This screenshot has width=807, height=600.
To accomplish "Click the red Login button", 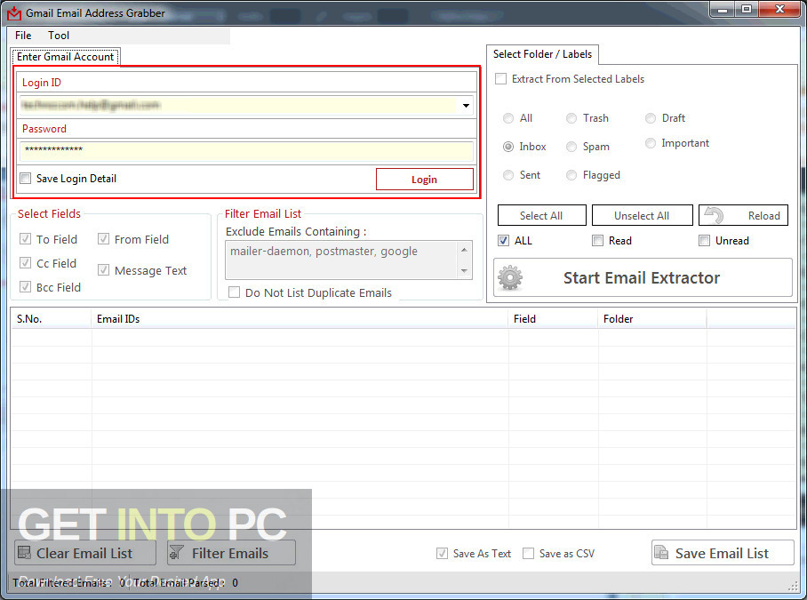I will click(425, 179).
